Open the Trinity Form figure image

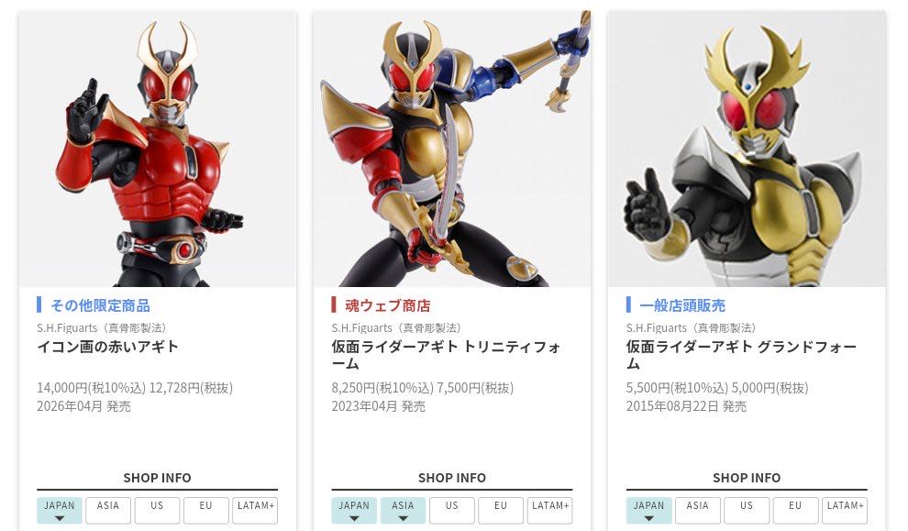point(451,149)
